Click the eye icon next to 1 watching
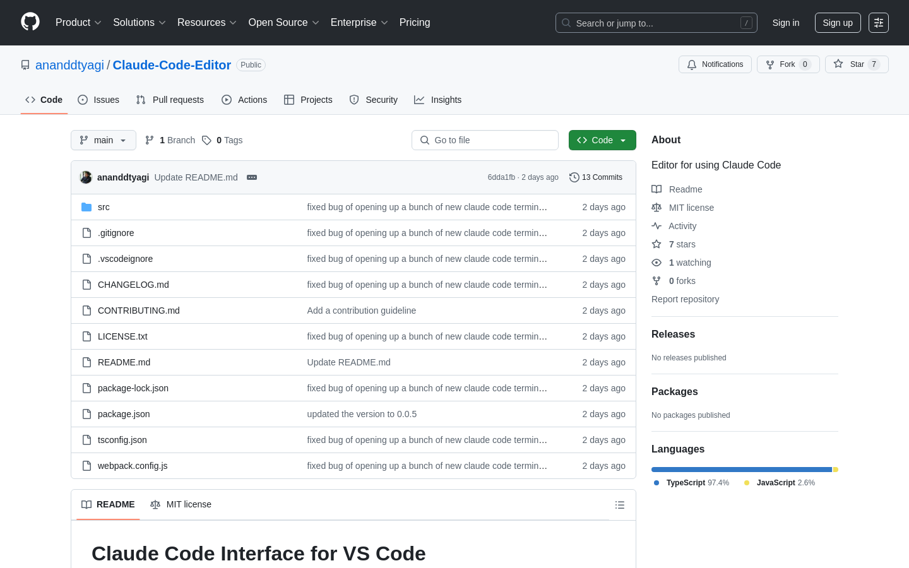Screen dimensions: 909x568 [656, 263]
